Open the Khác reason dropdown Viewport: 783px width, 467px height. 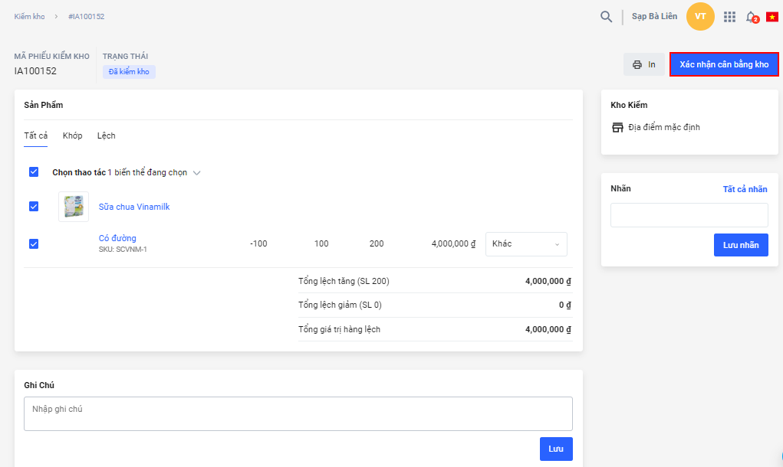pyautogui.click(x=526, y=244)
